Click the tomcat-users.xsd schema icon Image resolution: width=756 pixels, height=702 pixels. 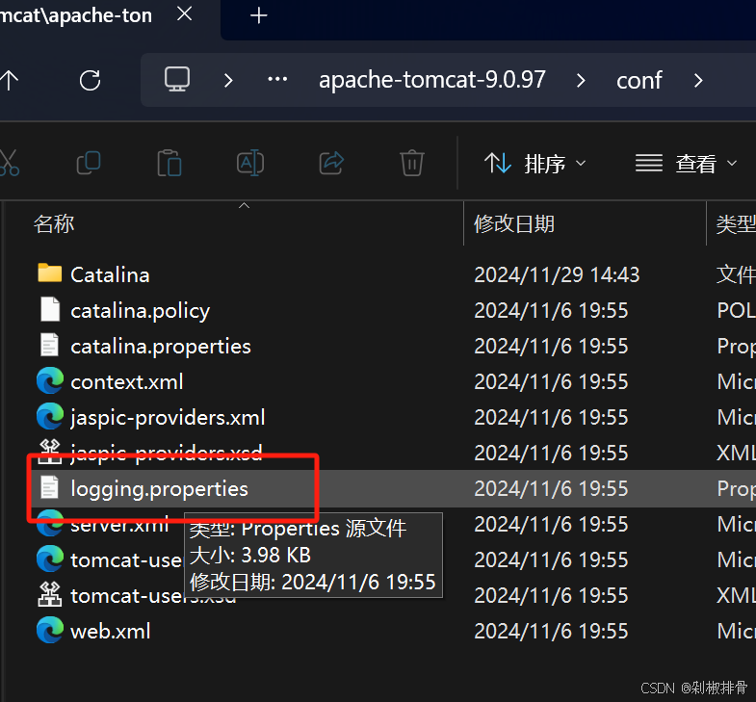50,594
